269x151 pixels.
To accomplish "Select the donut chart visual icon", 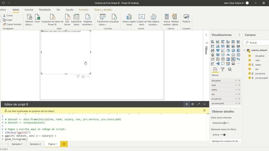I will pyautogui.click(x=233, y=50).
